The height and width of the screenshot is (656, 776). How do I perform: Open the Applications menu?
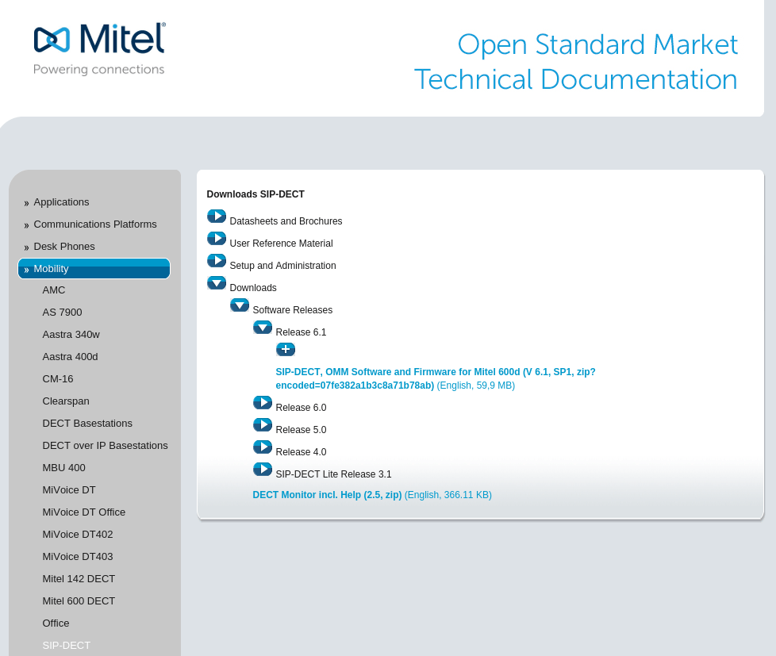61,201
